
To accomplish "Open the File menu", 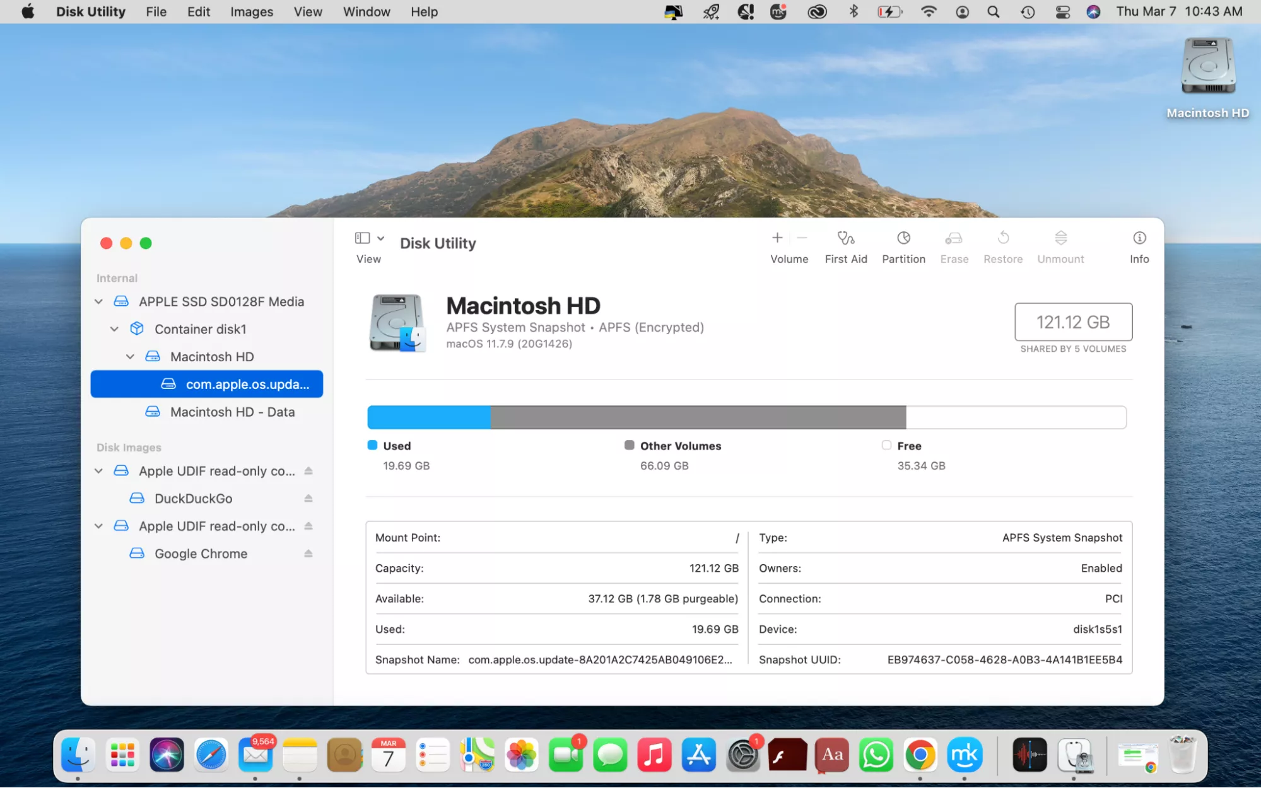I will 156,11.
